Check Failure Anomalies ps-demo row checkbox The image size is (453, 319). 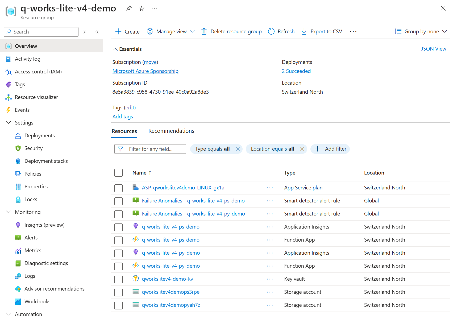(x=118, y=201)
